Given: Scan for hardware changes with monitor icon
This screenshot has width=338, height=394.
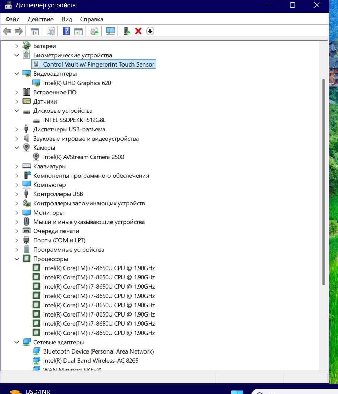Looking at the screenshot, I should click(x=110, y=31).
